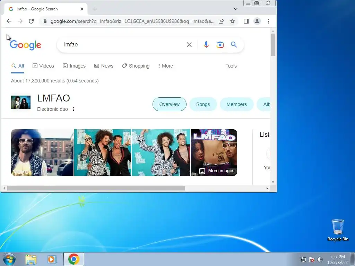
Task: Expand the More search categories menu
Action: [165, 66]
